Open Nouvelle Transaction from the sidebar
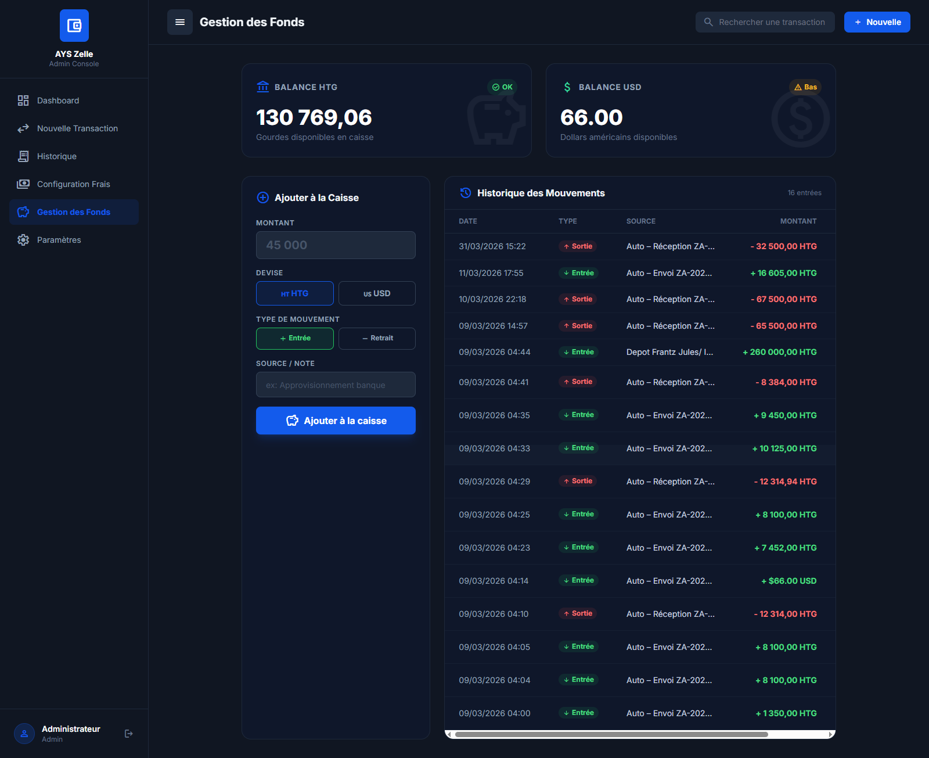This screenshot has width=929, height=758. tap(77, 128)
